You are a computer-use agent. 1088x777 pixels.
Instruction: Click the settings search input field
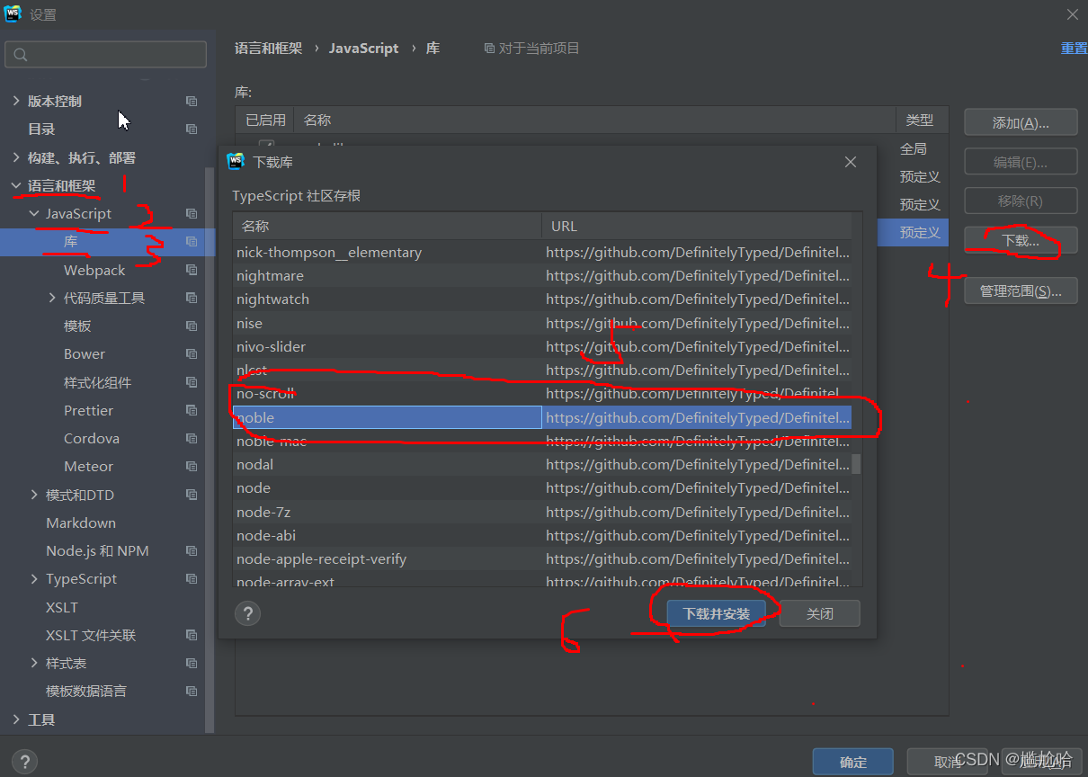tap(105, 55)
